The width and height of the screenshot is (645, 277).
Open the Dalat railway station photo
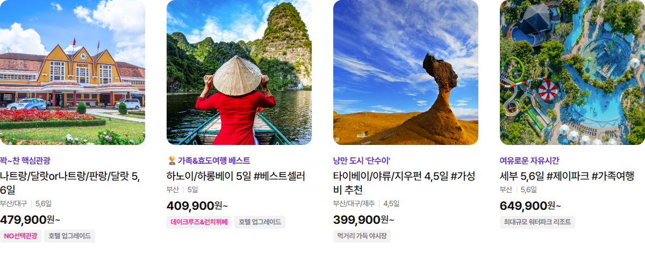tap(73, 72)
